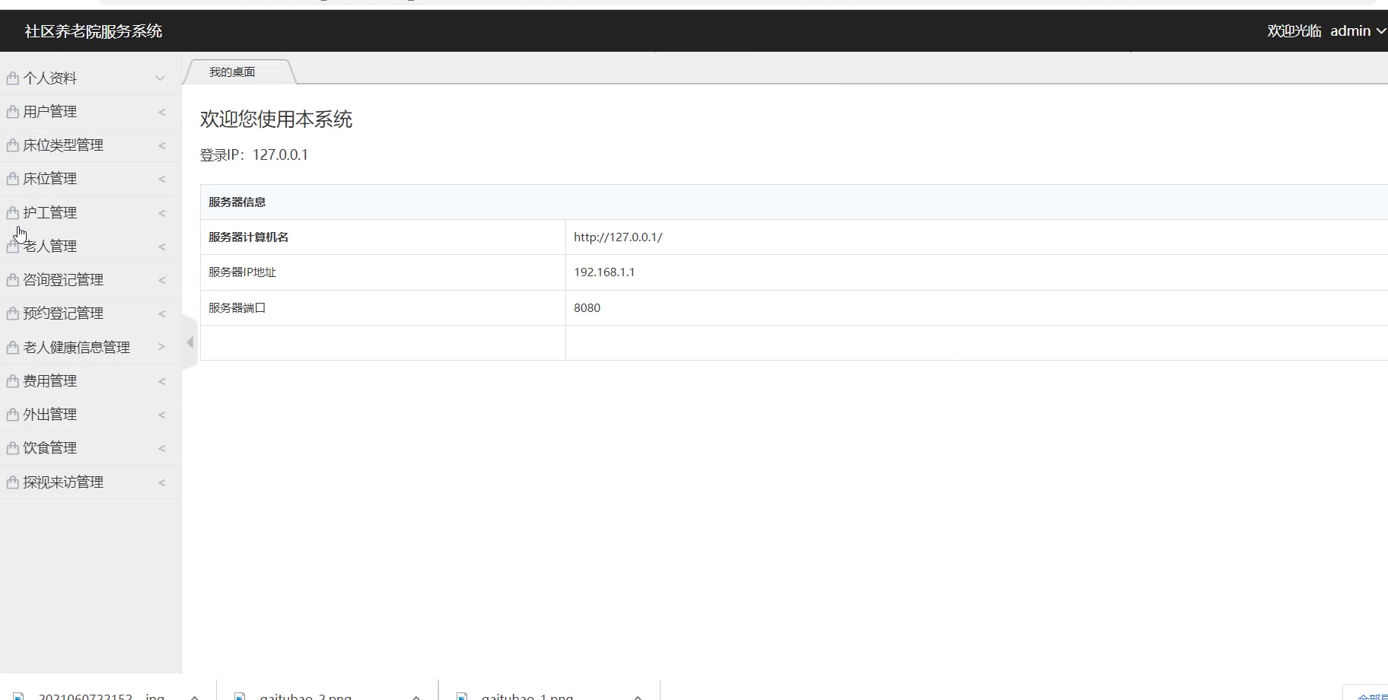Click the http://127.0.0.1/ value
This screenshot has height=700, width=1388.
pos(618,237)
